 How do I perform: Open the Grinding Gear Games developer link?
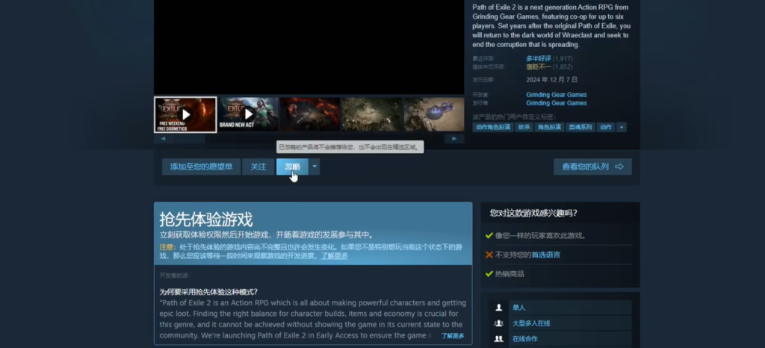(556, 95)
